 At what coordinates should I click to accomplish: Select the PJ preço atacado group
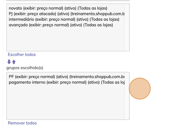[x=67, y=14]
